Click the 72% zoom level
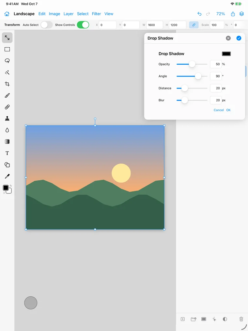The width and height of the screenshot is (248, 331). 221,14
